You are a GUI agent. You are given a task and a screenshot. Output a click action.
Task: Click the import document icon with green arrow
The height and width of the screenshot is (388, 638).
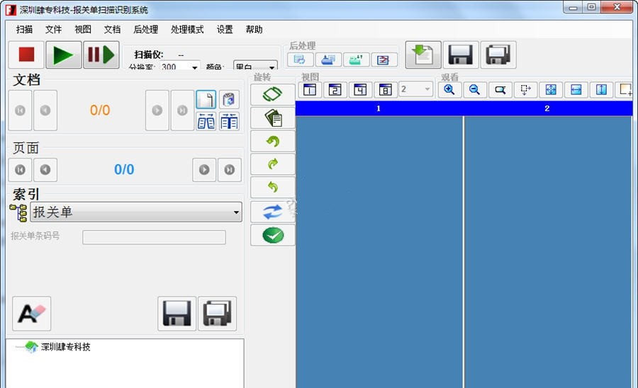pyautogui.click(x=423, y=55)
